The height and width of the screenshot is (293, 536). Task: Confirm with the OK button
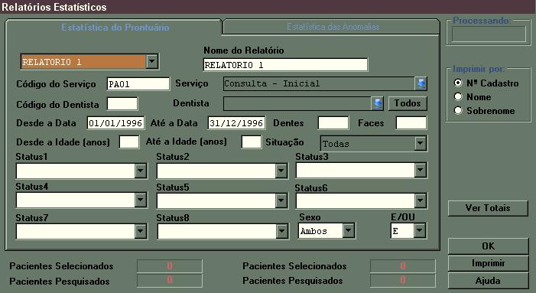pos(488,246)
